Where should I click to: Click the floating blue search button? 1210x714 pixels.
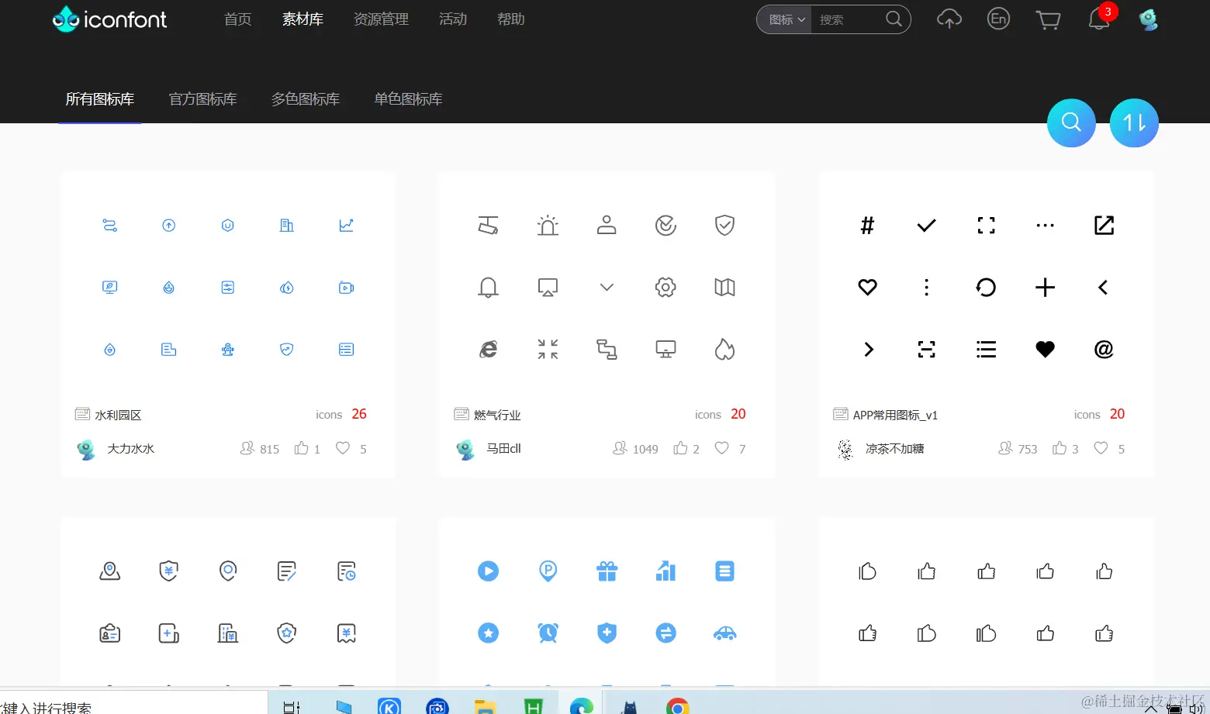click(1071, 122)
